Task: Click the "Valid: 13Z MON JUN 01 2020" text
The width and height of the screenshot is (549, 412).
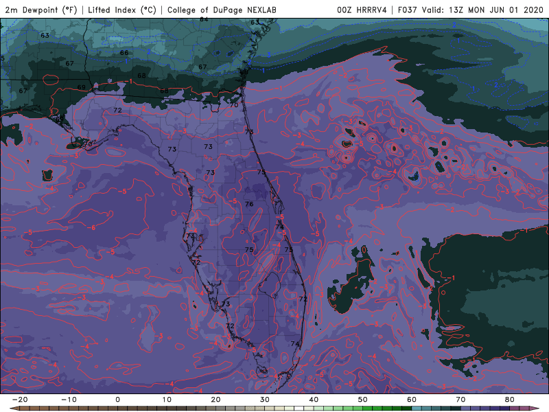Action: tap(482, 10)
